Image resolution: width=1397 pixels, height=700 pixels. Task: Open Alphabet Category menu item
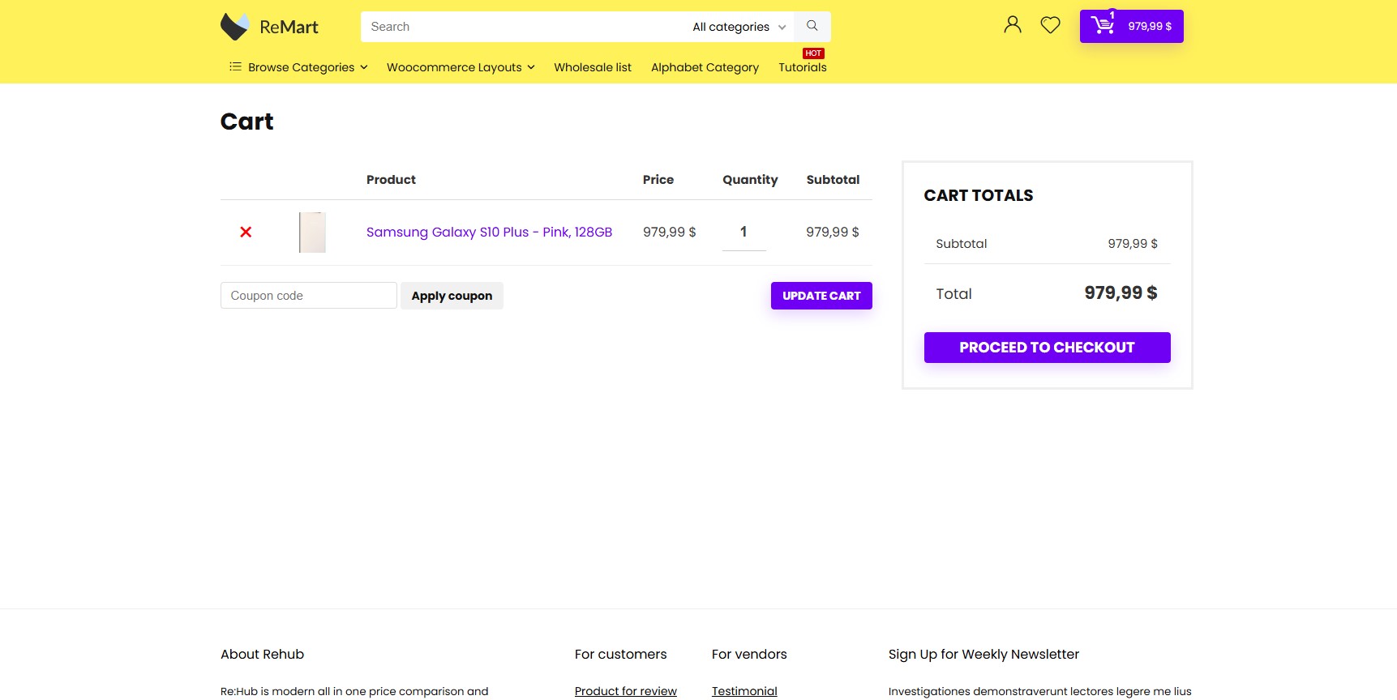pos(705,67)
